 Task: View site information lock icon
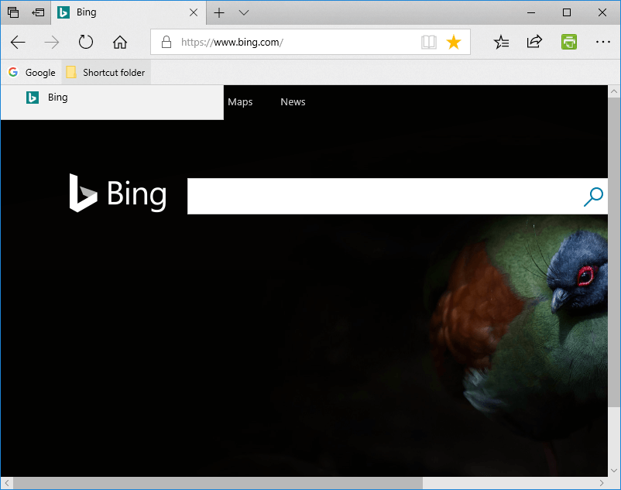pyautogui.click(x=166, y=42)
